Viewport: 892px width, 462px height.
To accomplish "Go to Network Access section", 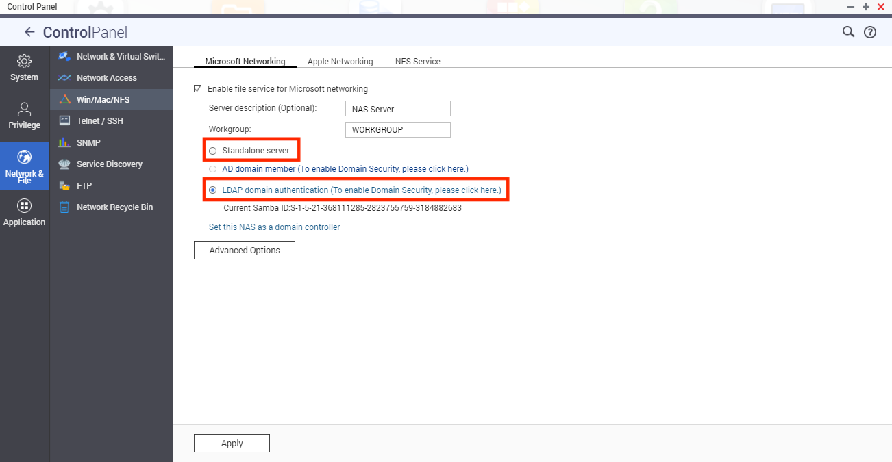I will tap(106, 78).
